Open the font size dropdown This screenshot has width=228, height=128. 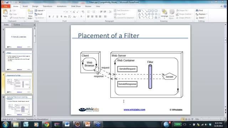[71, 12]
